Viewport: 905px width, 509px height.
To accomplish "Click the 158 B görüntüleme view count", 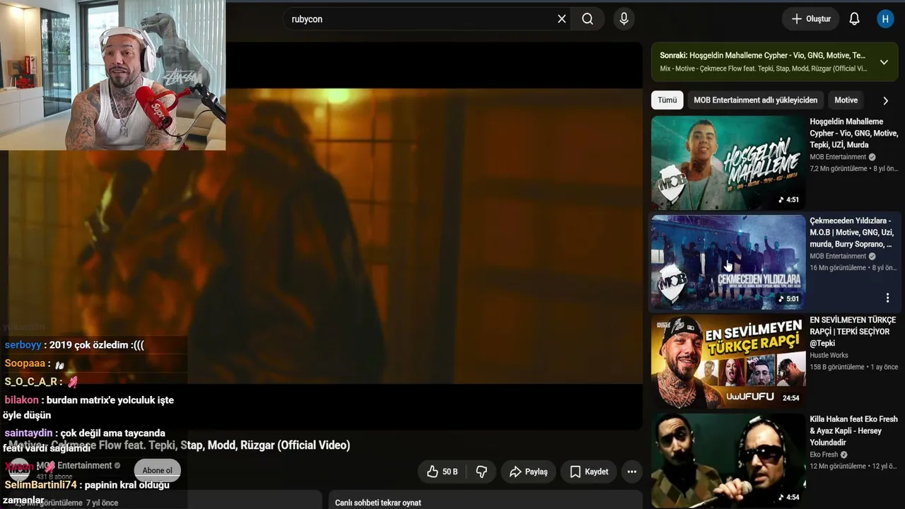I will click(837, 367).
